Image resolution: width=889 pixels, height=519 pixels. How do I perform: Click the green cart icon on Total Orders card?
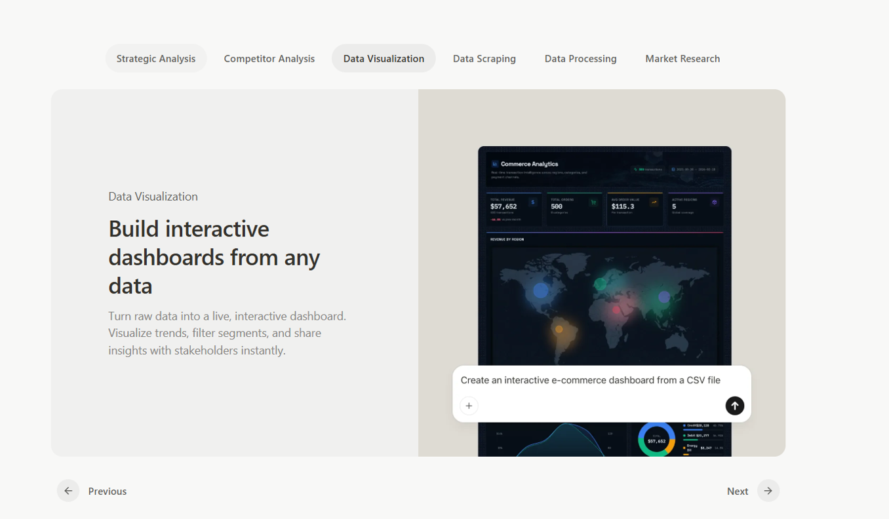tap(593, 202)
